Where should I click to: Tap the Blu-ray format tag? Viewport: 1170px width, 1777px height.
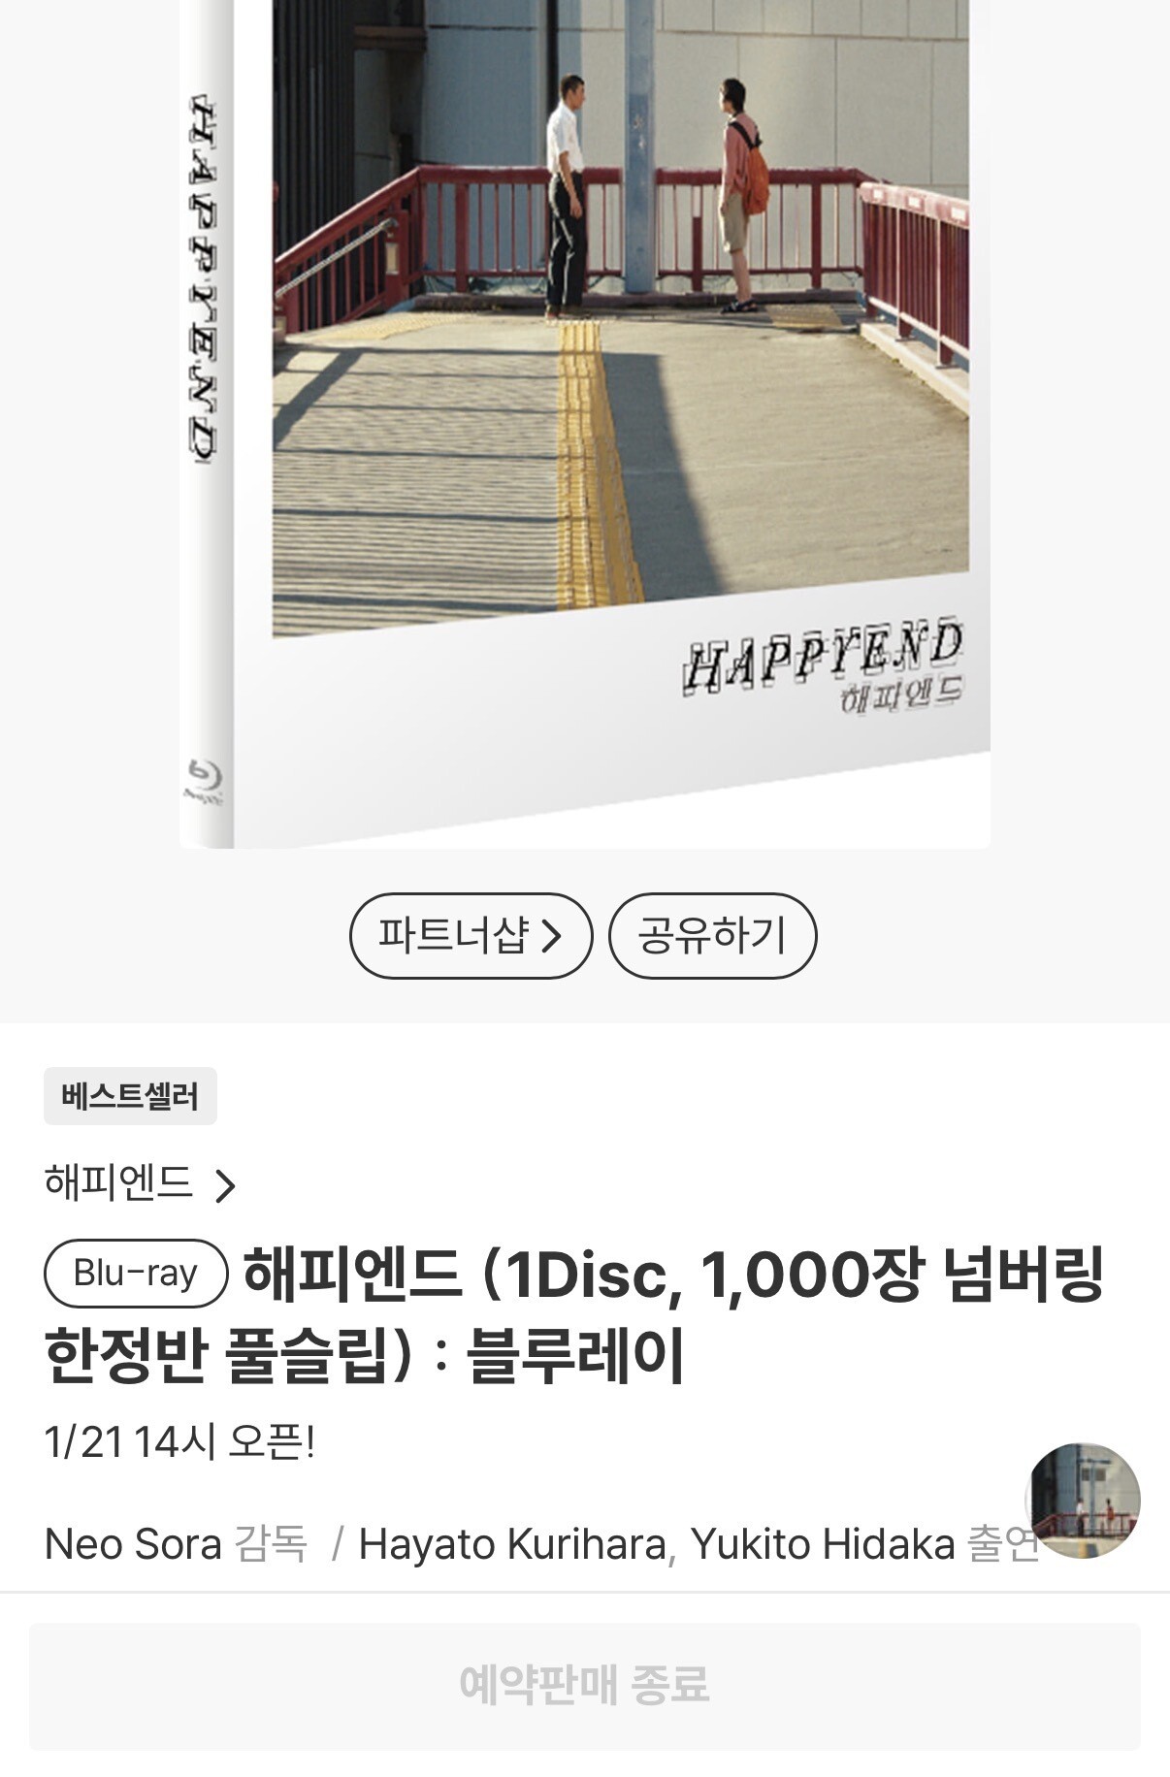(x=136, y=1272)
